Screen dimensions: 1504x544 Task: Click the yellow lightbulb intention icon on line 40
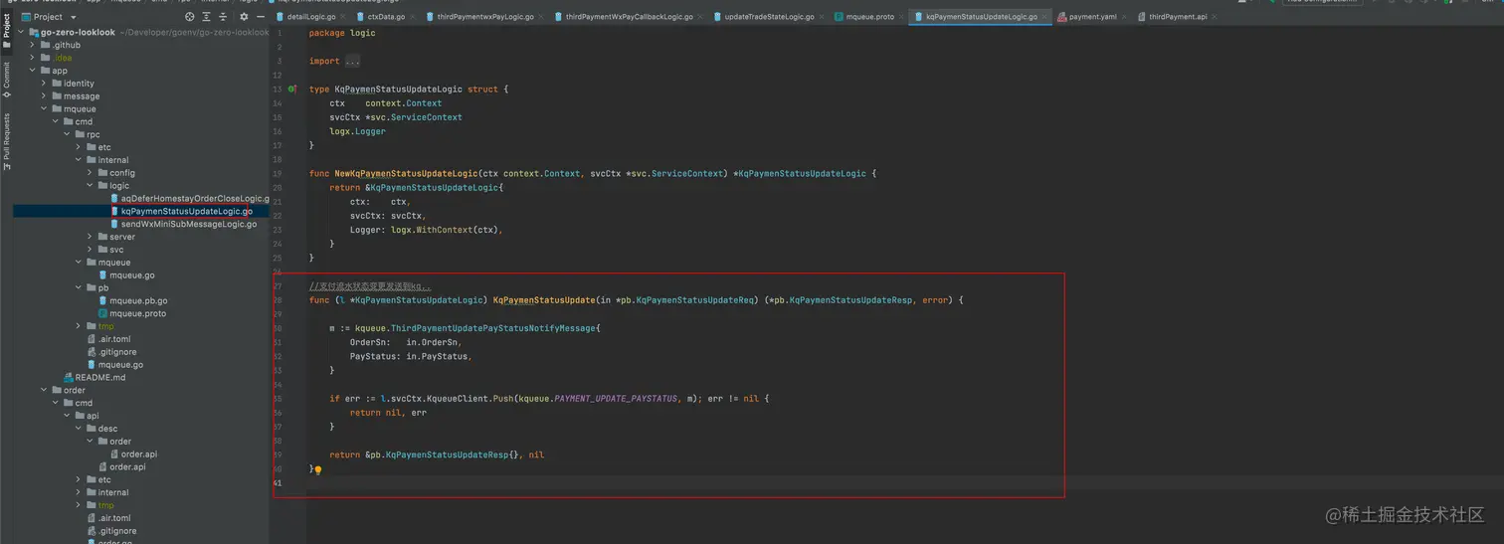pos(318,469)
